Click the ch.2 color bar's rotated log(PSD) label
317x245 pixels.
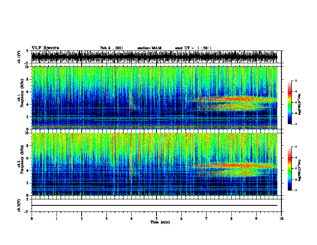pos(300,170)
